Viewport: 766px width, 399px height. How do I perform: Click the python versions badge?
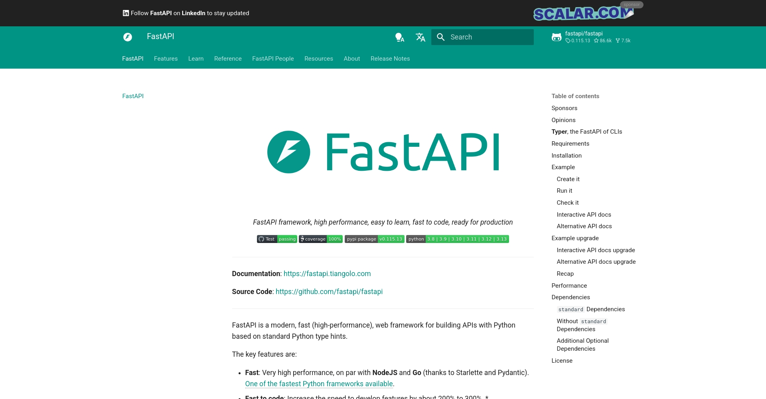click(458, 239)
